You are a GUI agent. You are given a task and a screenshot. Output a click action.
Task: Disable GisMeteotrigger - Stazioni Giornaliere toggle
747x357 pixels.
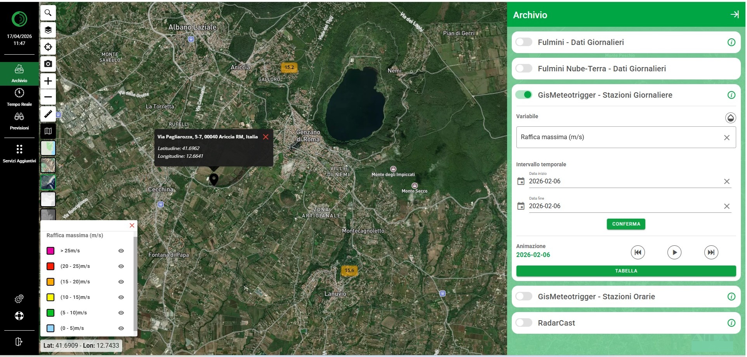coord(524,95)
